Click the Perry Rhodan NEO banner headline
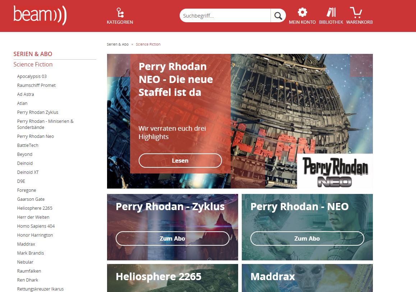Viewport: 416px width, 292px height. (176, 79)
